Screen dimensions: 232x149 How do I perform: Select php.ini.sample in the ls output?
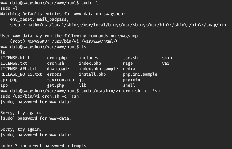(x=140, y=74)
